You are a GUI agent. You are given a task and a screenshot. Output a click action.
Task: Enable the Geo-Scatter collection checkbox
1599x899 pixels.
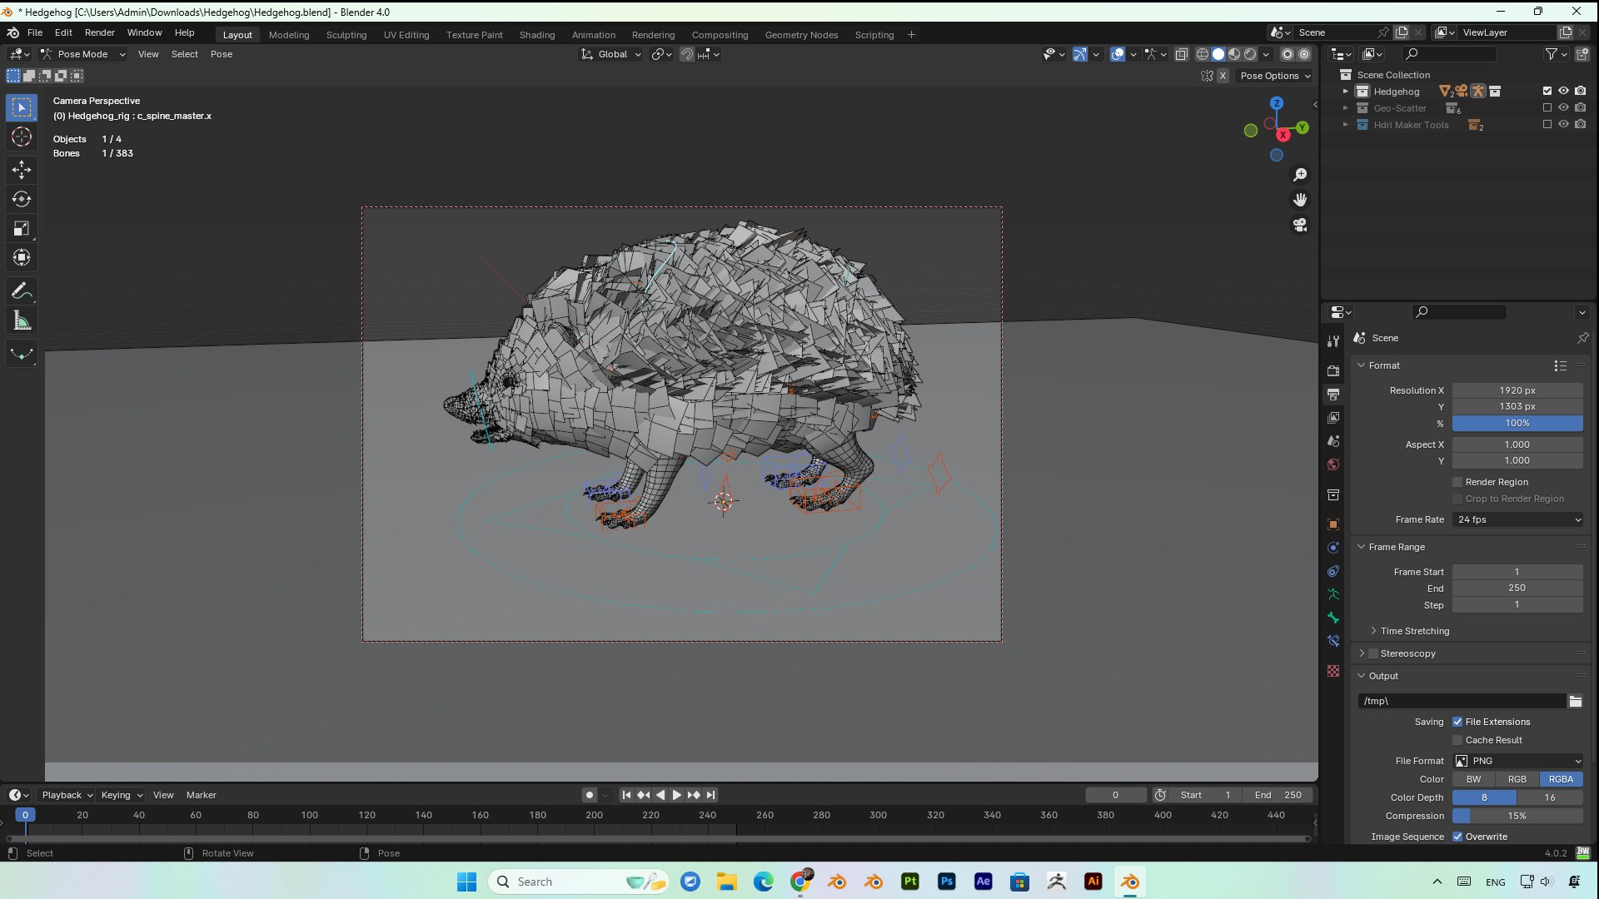pyautogui.click(x=1547, y=108)
